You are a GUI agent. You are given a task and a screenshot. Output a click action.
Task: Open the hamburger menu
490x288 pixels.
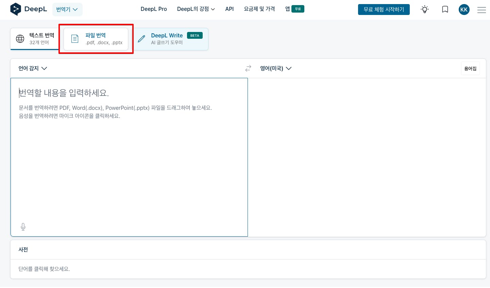(481, 10)
